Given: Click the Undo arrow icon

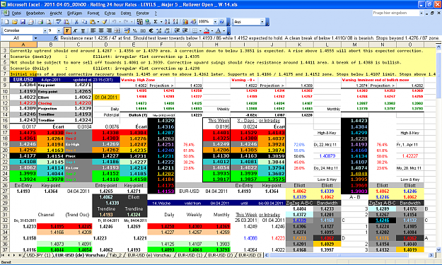Looking at the screenshot, I should [114, 22].
